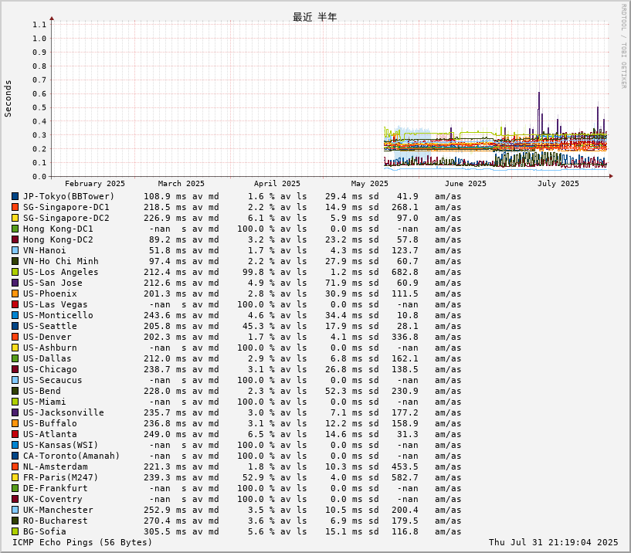Select the US-Buffalo label
The height and width of the screenshot is (553, 631).
coord(50,423)
